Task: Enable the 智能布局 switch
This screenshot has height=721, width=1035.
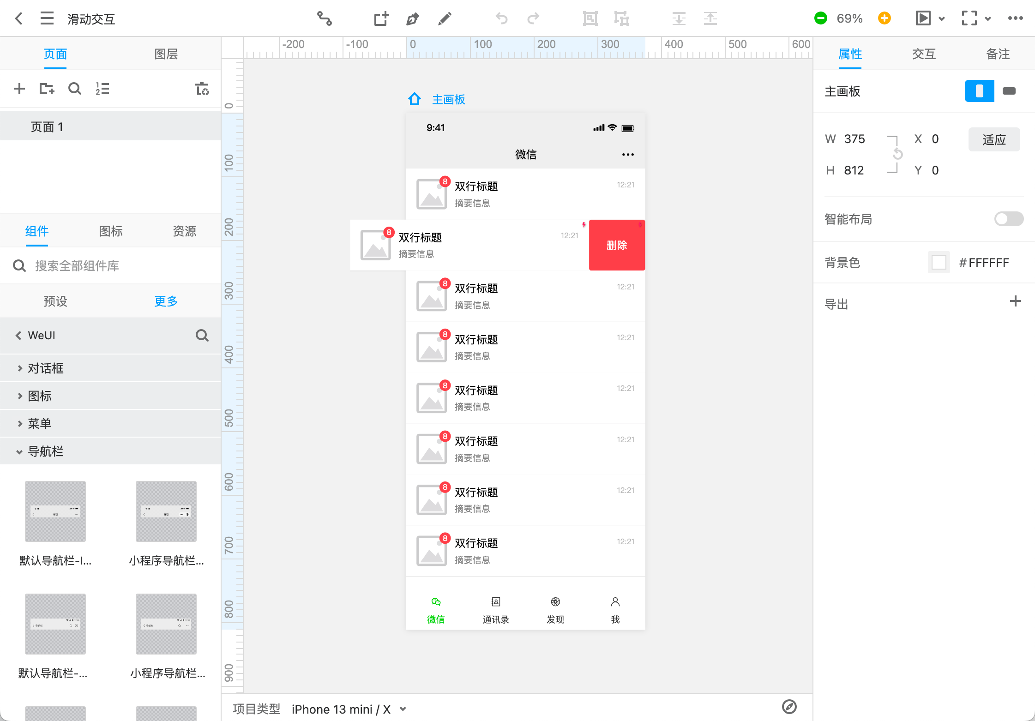Action: pos(1008,219)
